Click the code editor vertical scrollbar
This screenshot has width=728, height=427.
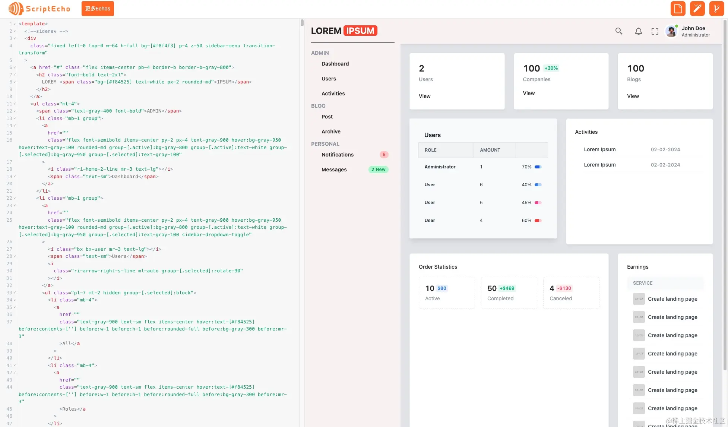(x=302, y=23)
